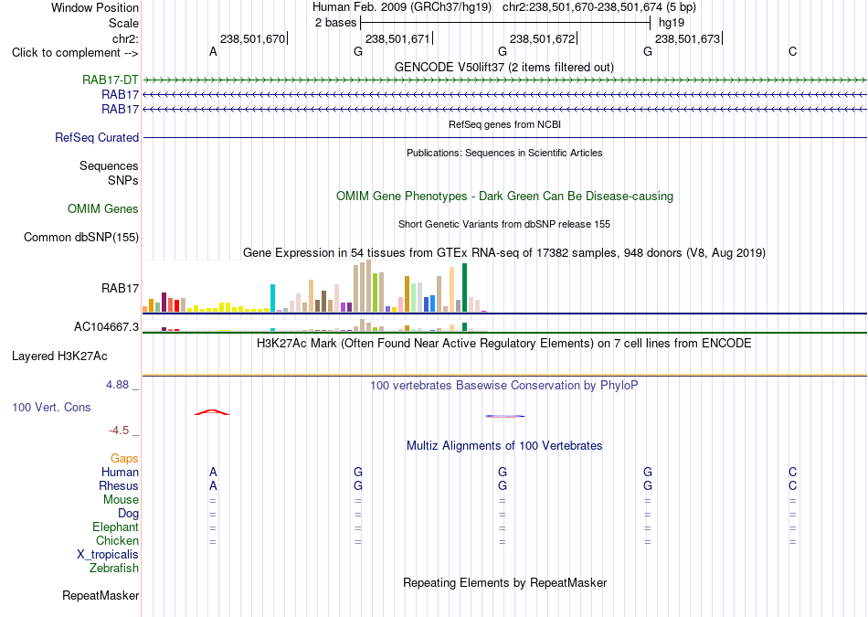Image resolution: width=868 pixels, height=617 pixels.
Task: Click the 238,501,671 position label
Action: (397, 39)
